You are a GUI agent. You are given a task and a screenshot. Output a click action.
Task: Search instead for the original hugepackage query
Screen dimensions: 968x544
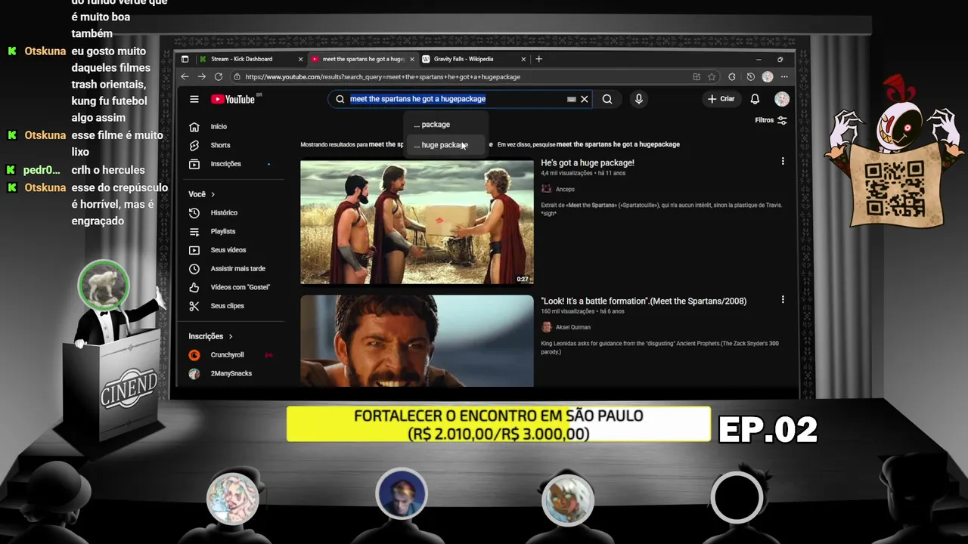(618, 144)
